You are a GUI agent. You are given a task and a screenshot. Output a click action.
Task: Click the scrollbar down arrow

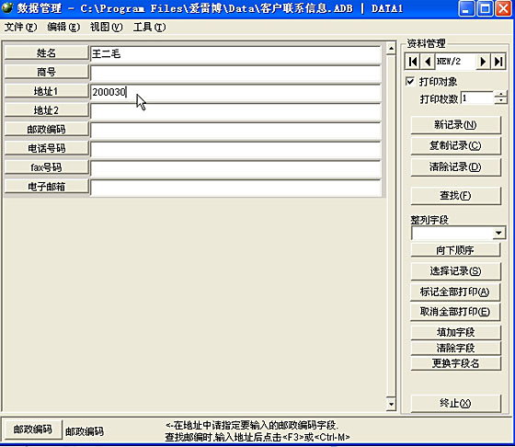(x=391, y=404)
